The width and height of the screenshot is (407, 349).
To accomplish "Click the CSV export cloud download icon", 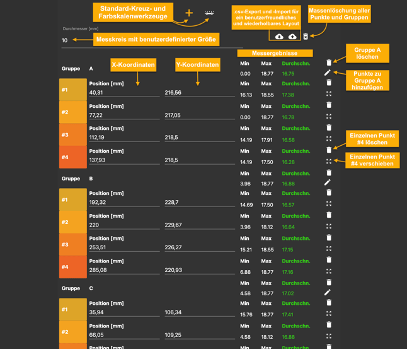I will tap(279, 37).
